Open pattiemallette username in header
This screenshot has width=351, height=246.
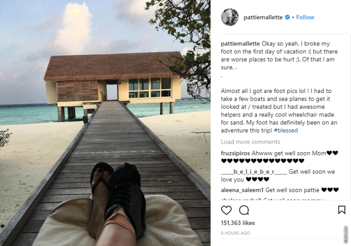[263, 17]
